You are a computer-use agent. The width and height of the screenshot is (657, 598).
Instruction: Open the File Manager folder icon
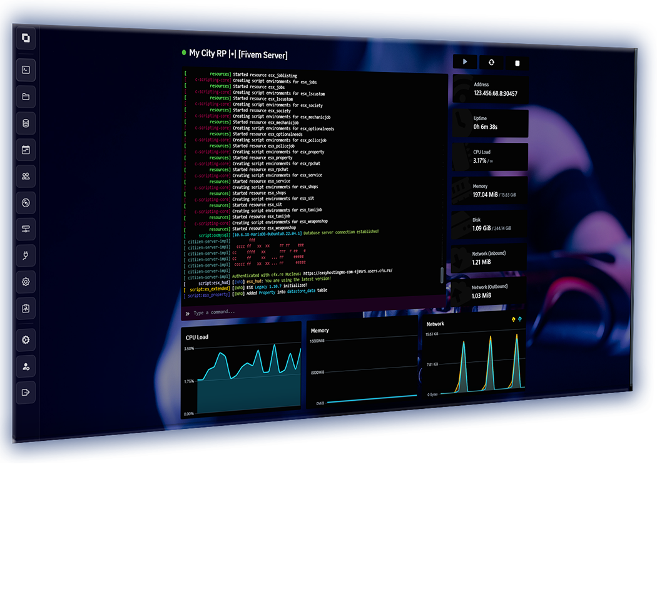(x=26, y=96)
